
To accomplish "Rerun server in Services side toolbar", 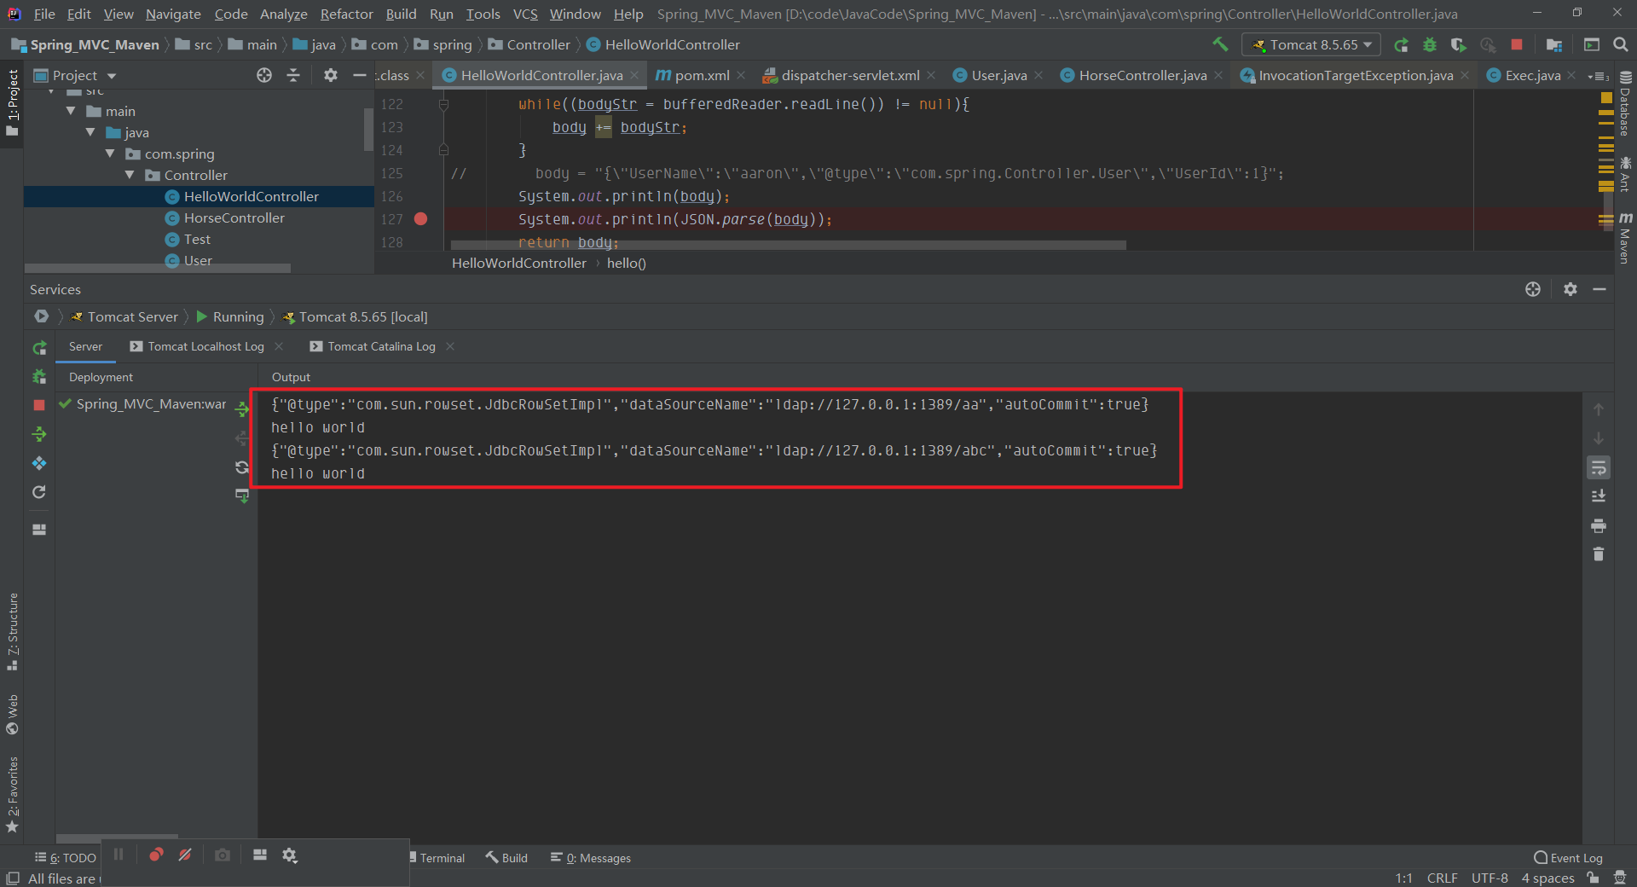I will pyautogui.click(x=39, y=348).
